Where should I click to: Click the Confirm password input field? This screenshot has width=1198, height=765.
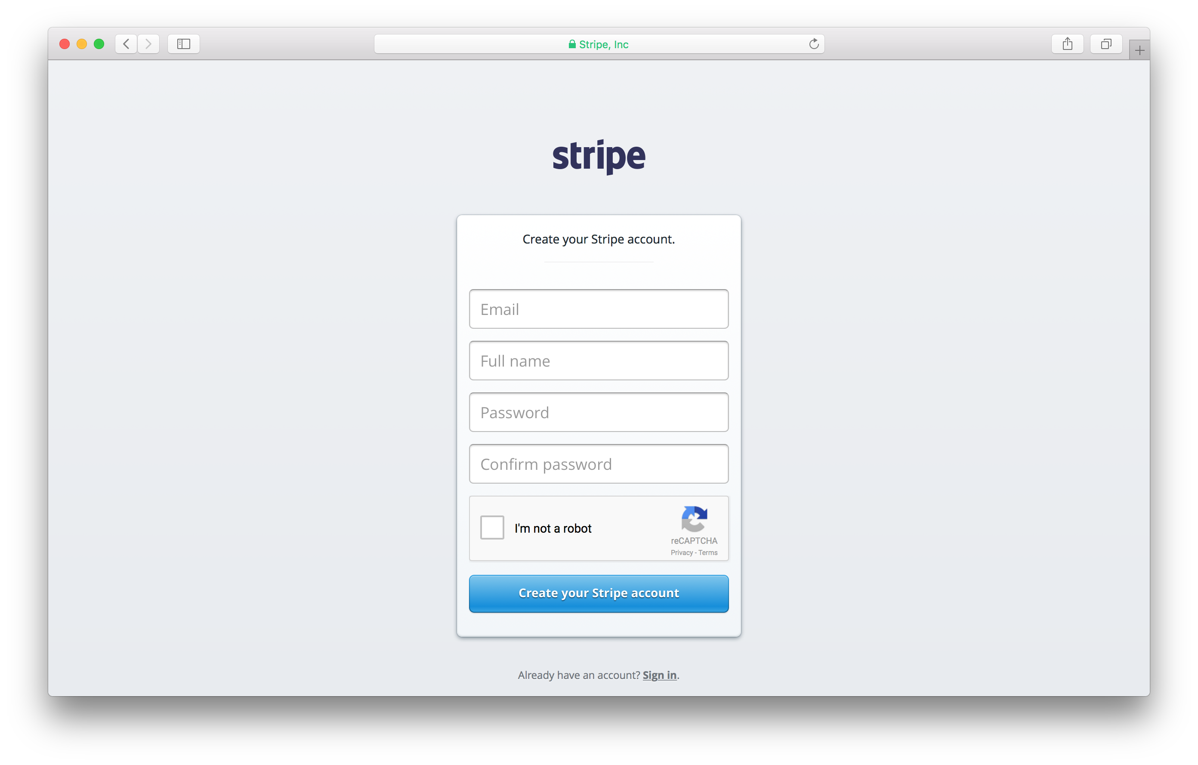(599, 464)
